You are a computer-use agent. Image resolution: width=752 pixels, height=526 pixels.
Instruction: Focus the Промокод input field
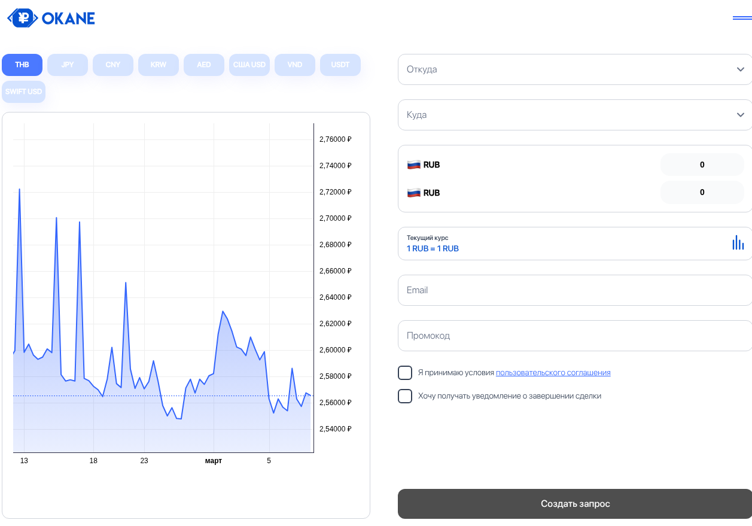[574, 336]
